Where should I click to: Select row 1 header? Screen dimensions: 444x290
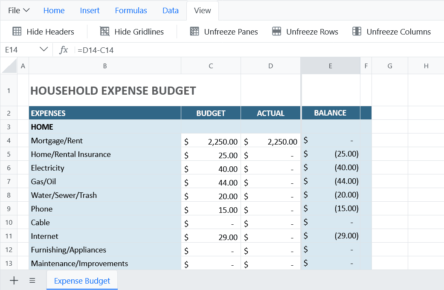pyautogui.click(x=9, y=90)
